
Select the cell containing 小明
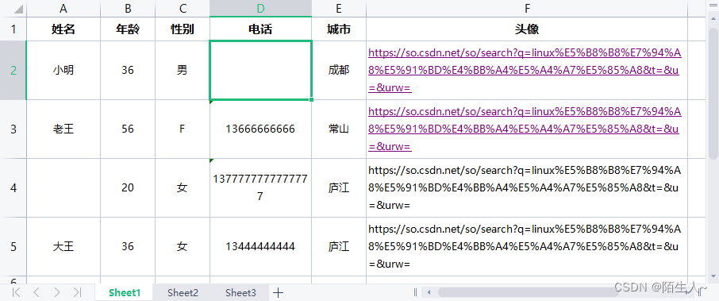(x=63, y=70)
